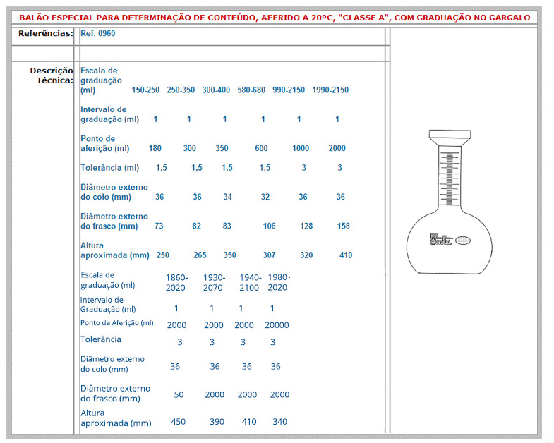Click flask diameter value '82'
The width and height of the screenshot is (554, 443).
(x=197, y=226)
